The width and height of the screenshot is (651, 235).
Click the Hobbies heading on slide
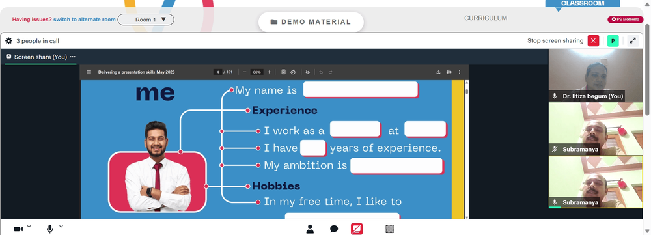[x=276, y=186]
